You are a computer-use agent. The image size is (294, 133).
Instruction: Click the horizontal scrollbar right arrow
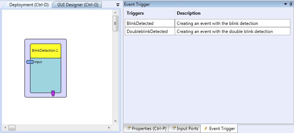tap(109, 128)
